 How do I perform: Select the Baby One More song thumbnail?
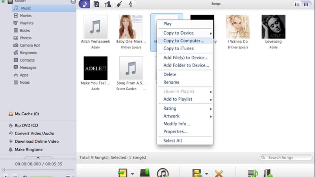(131, 27)
